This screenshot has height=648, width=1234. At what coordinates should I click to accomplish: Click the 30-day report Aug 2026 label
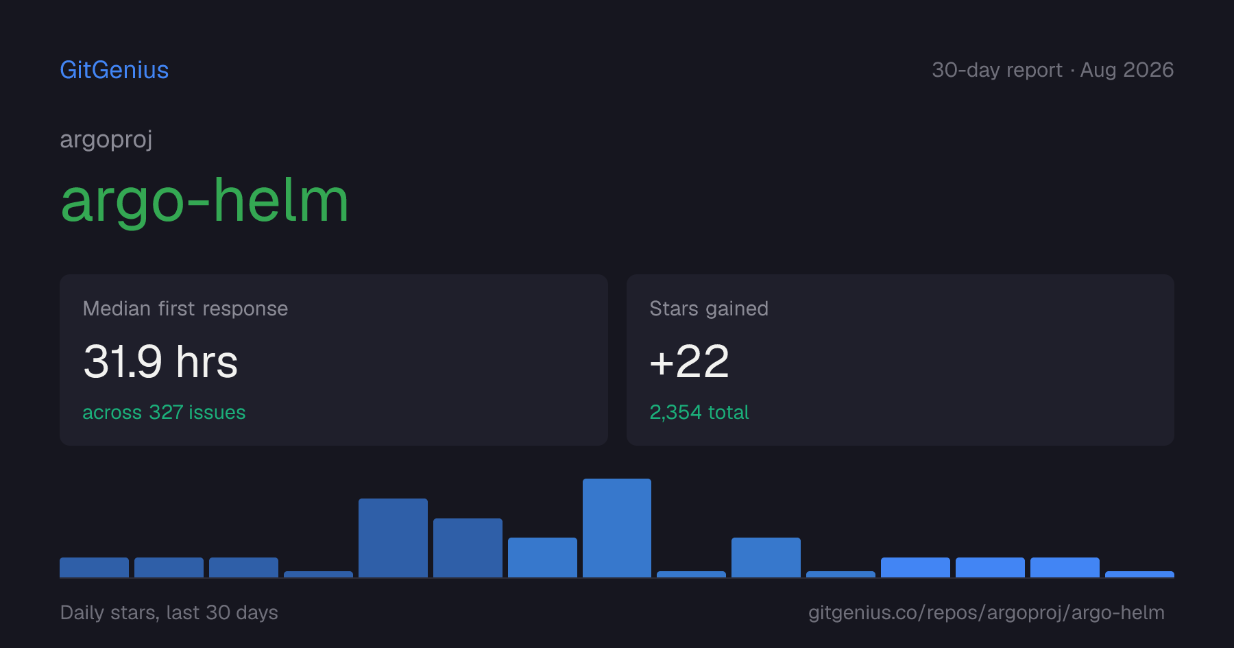pyautogui.click(x=1052, y=70)
